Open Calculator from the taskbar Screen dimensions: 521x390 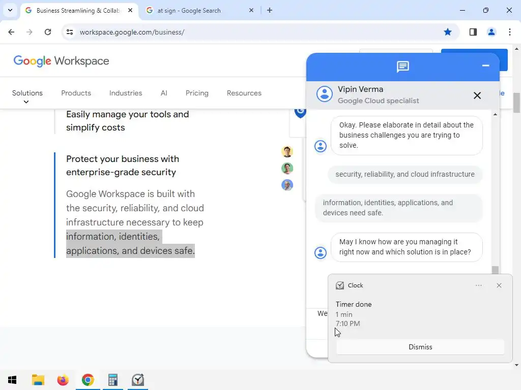tap(112, 380)
